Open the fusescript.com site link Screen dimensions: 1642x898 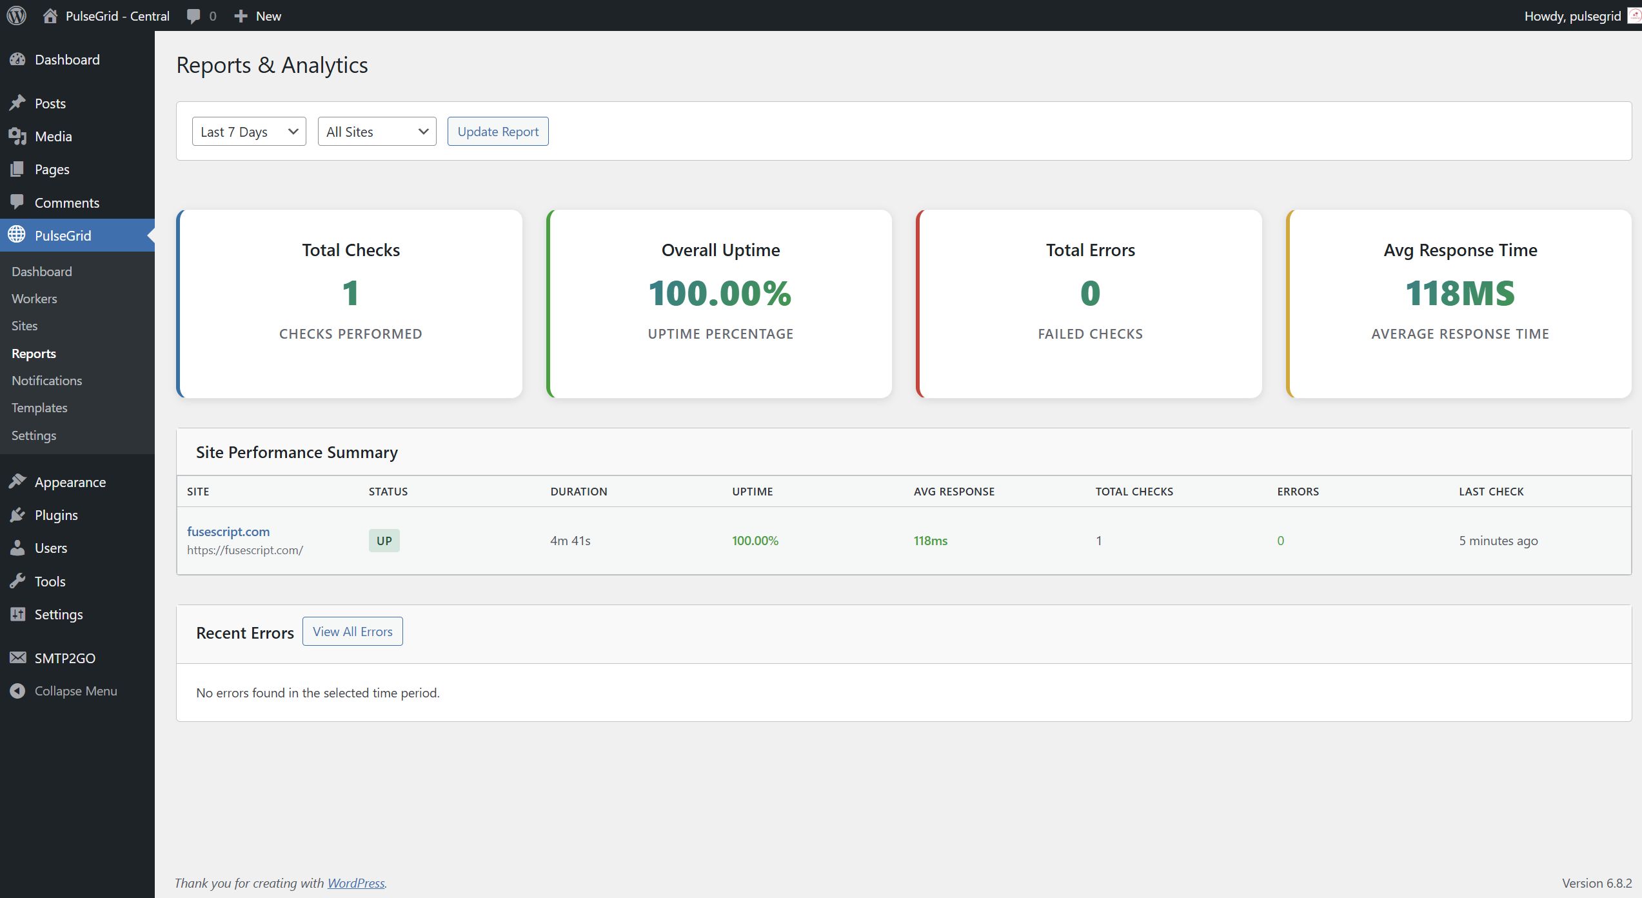tap(228, 532)
